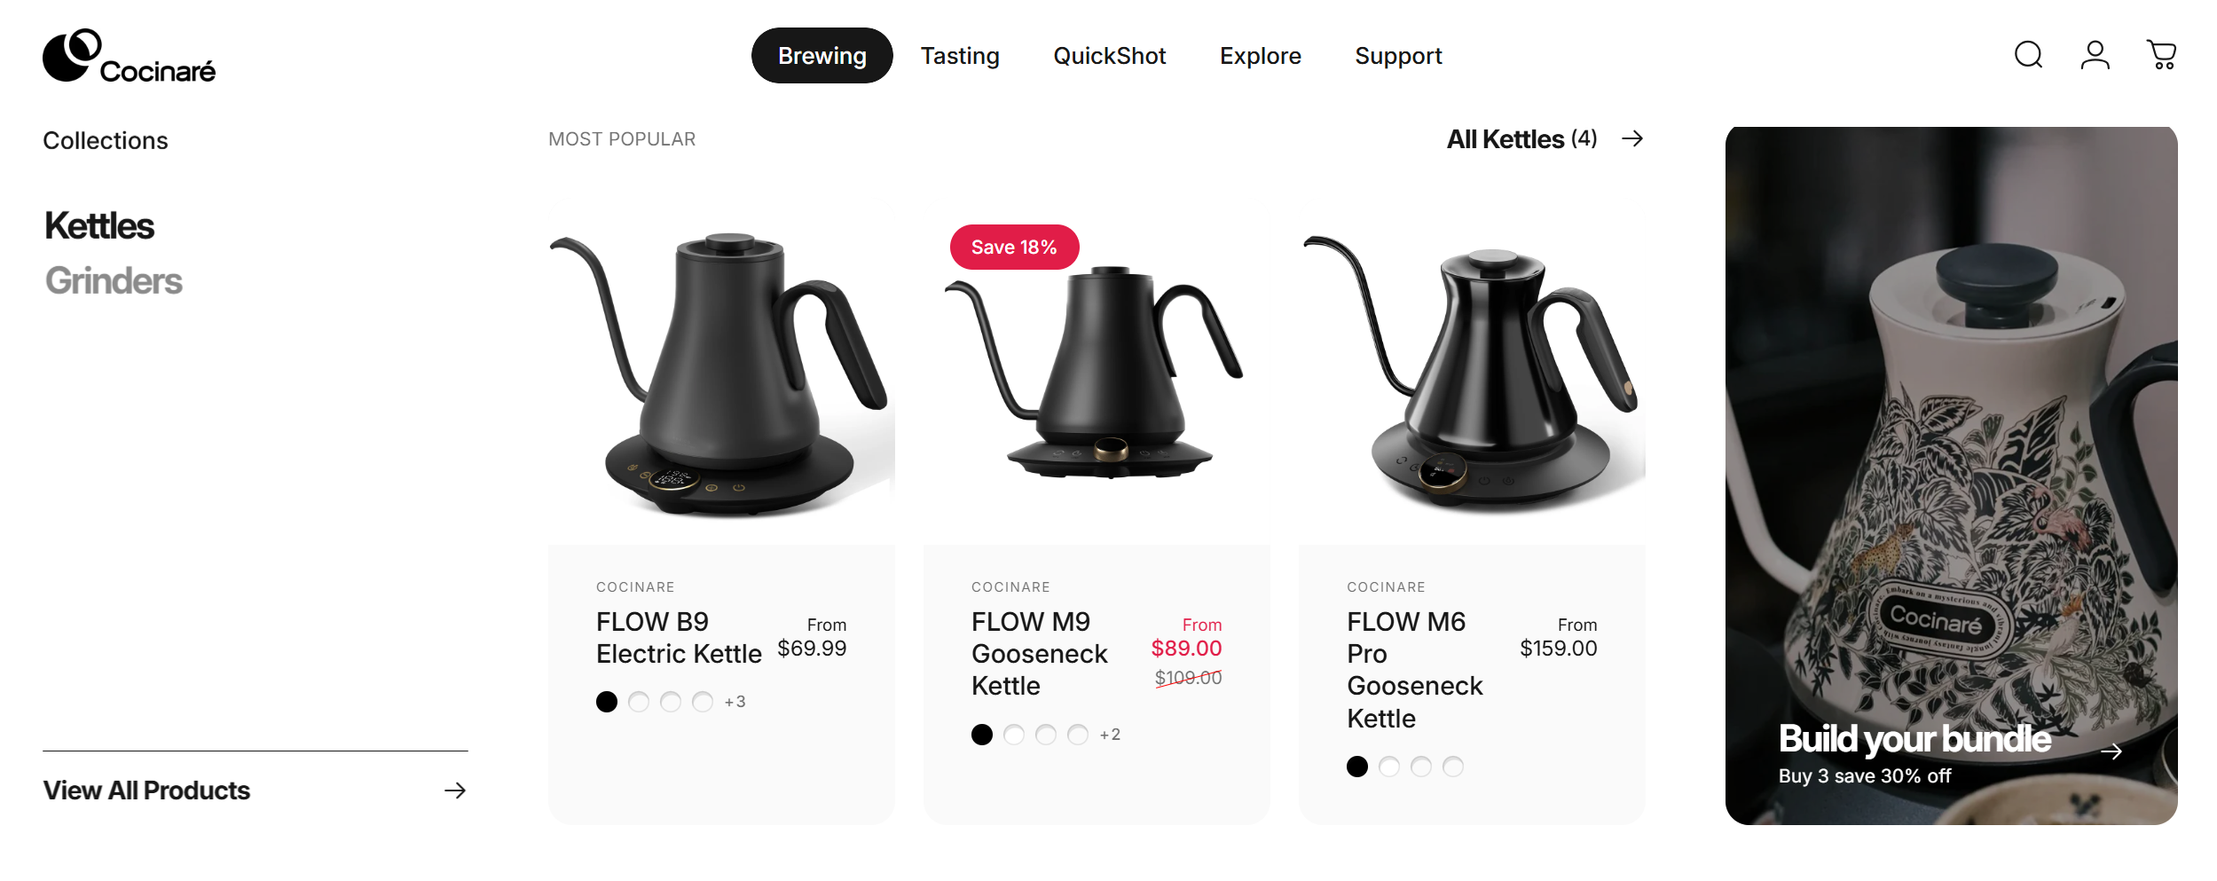Open the Brewing menu tab
2217x881 pixels.
coord(822,56)
